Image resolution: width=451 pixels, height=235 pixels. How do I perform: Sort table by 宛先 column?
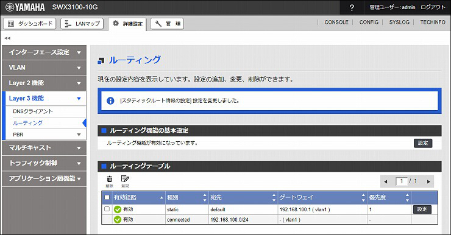coord(243,197)
